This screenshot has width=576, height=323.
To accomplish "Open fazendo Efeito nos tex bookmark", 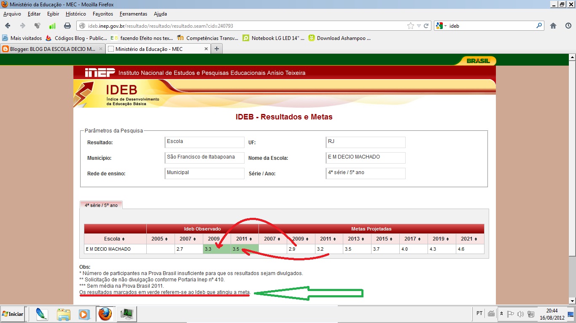I will (142, 38).
